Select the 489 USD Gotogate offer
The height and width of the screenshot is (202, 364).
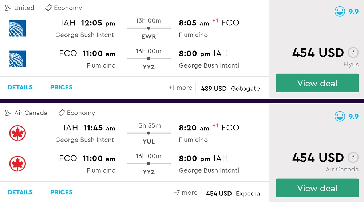[x=230, y=89]
